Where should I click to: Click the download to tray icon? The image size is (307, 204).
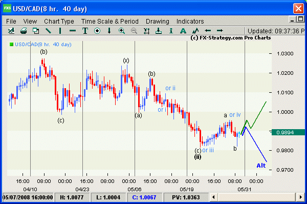[159, 31]
